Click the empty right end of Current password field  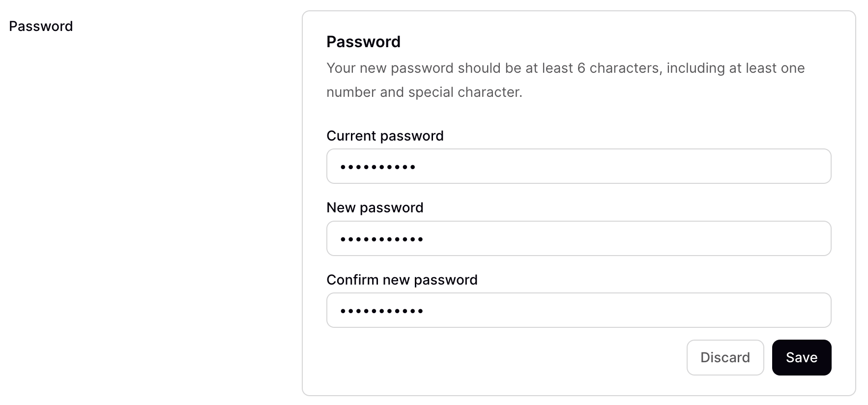[786, 166]
